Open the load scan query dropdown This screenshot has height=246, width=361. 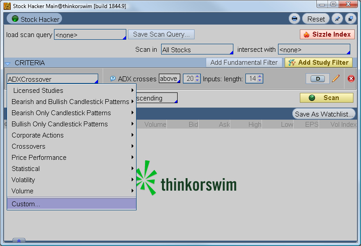90,34
